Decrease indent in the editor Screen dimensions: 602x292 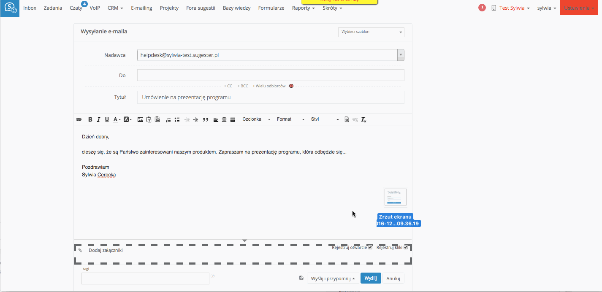tap(187, 119)
